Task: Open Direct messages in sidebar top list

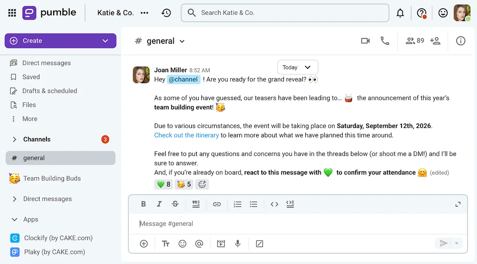Action: (47, 63)
